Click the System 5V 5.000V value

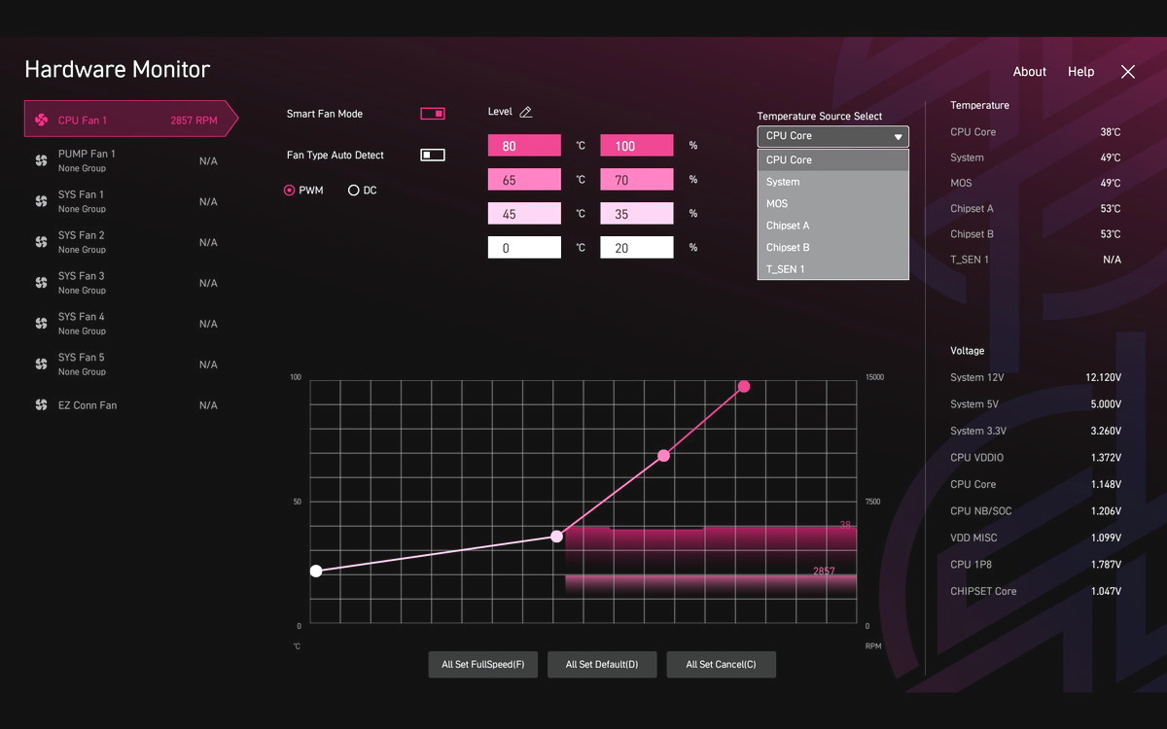click(x=1106, y=404)
